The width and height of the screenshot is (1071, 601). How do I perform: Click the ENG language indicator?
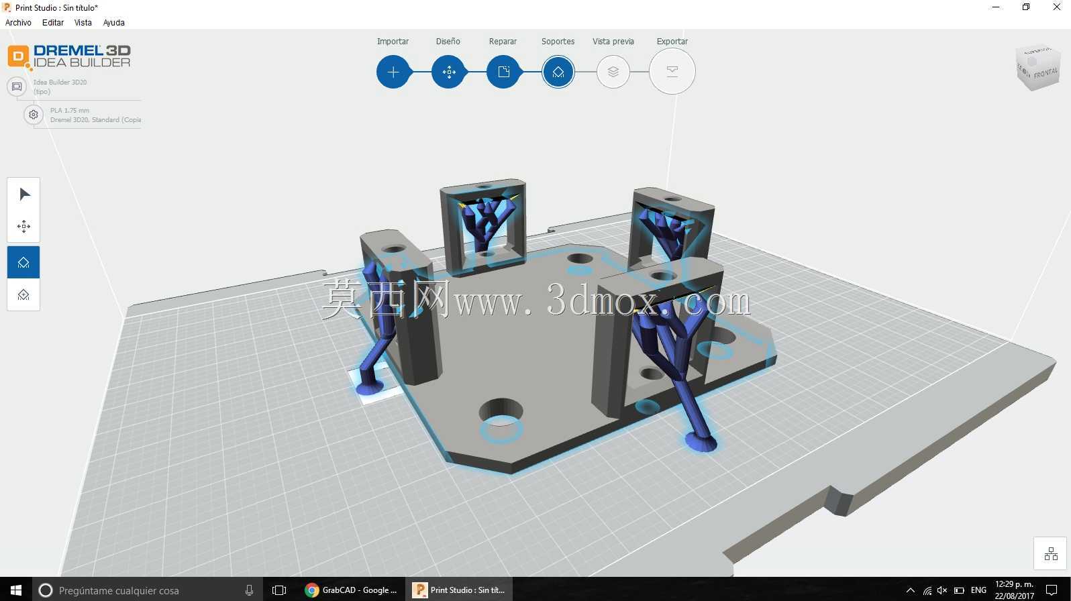click(x=978, y=590)
